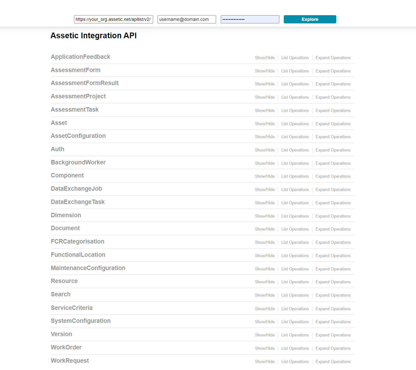Screen dimensions: 416x370
Task: Open the DataExchangeJob section heading
Action: (x=77, y=189)
